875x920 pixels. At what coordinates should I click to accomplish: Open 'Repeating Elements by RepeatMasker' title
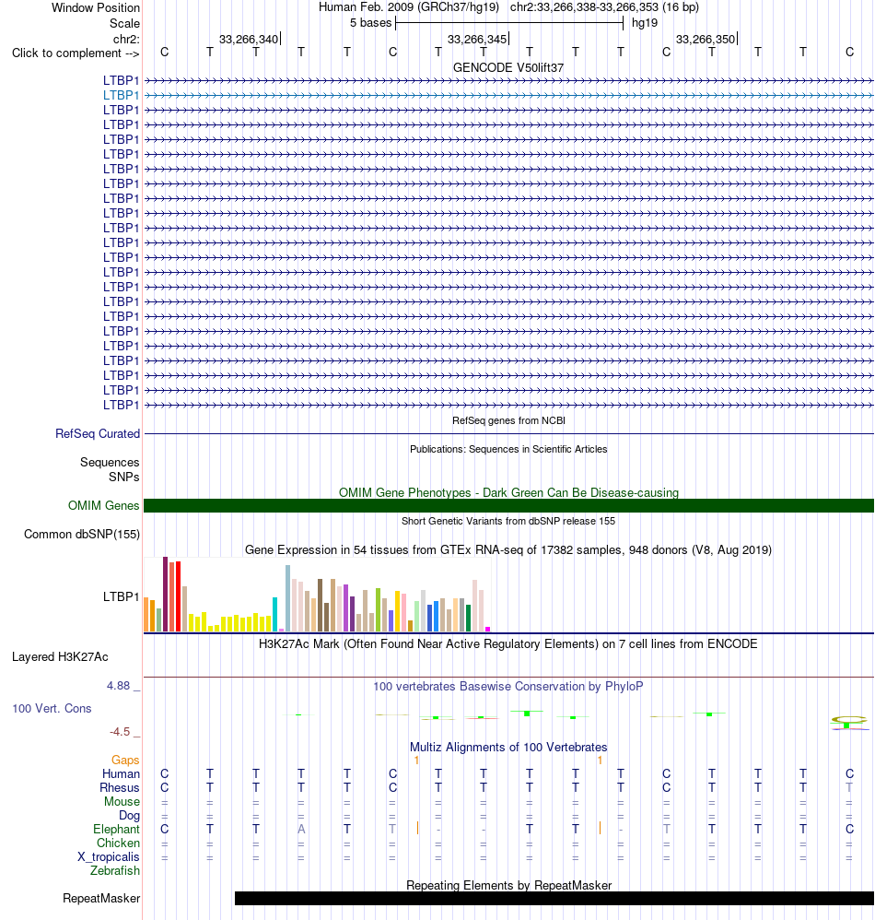tap(508, 885)
